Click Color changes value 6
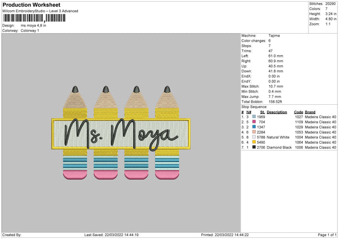This screenshot has height=239, width=339. point(270,41)
